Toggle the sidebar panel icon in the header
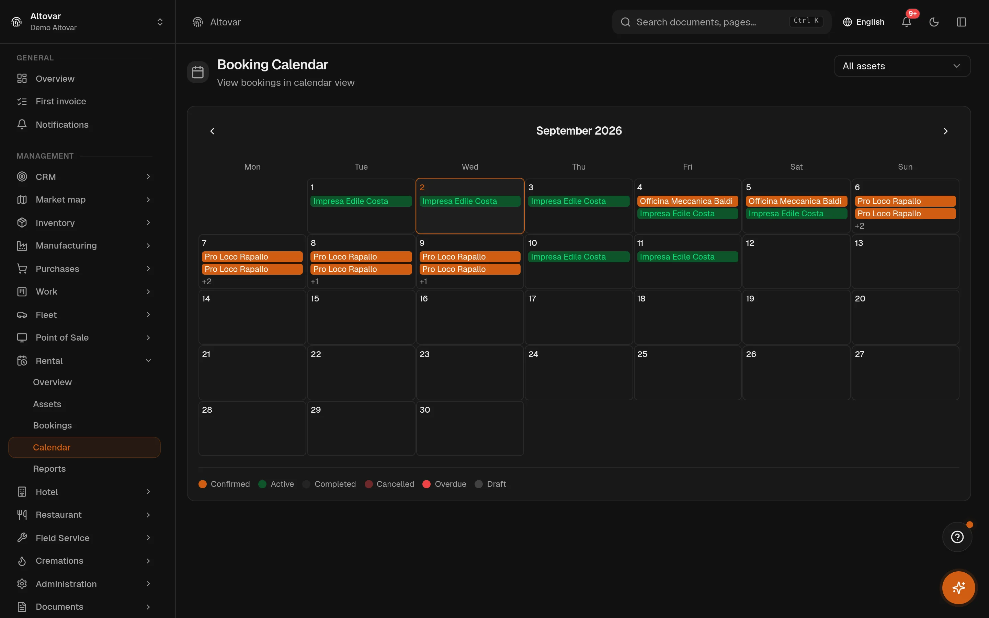This screenshot has height=618, width=989. pos(961,22)
